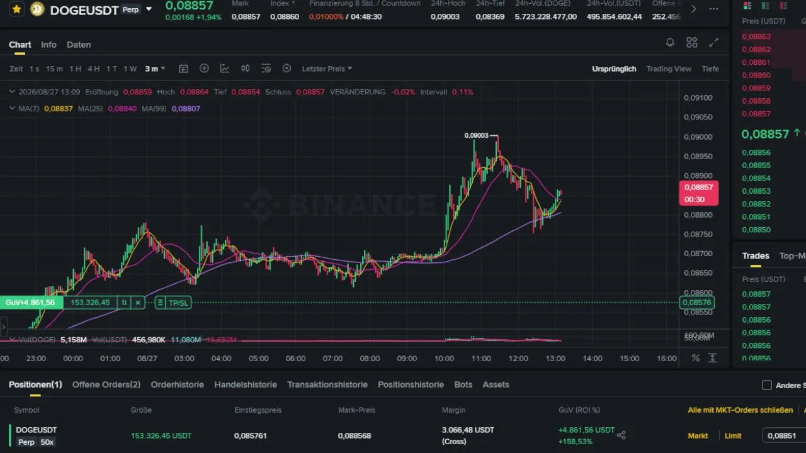Click the right arrow to scroll ticker stats

tap(694, 9)
